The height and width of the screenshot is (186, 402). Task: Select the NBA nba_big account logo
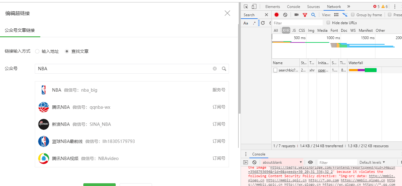44,90
